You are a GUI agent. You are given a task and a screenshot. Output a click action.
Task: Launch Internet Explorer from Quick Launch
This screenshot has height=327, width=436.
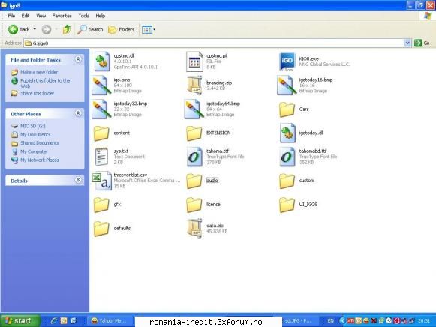[54, 321]
